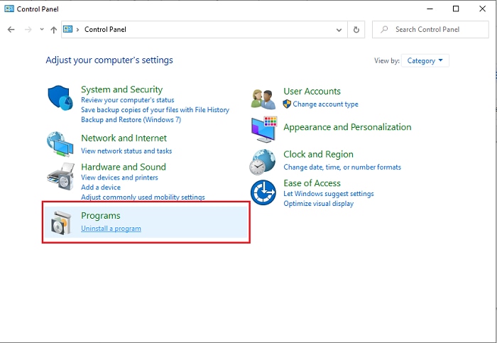The image size is (497, 343).
Task: Click Adjust commonly used mobility settings
Action: click(143, 197)
